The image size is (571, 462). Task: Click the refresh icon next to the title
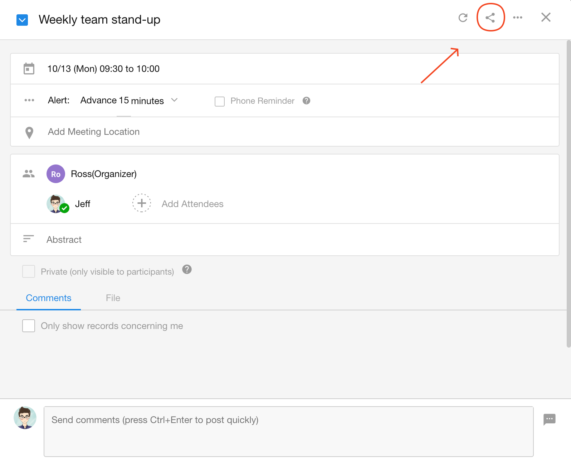click(463, 18)
